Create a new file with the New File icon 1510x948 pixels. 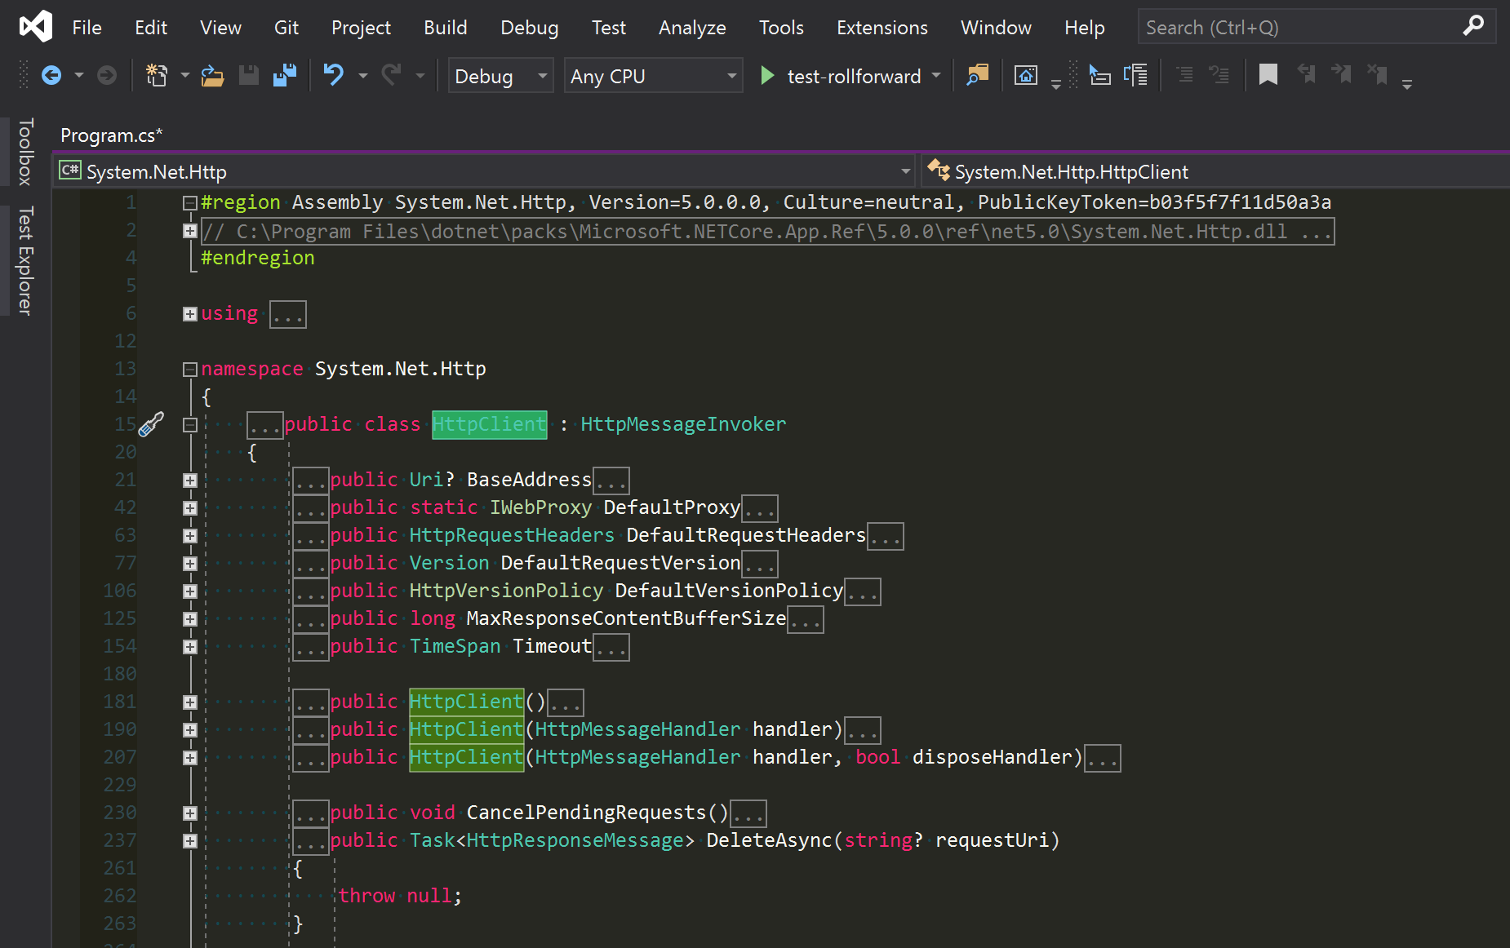(x=157, y=74)
